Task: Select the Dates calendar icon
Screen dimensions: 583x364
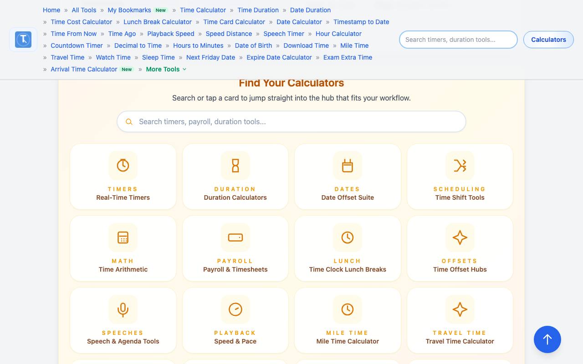Action: click(348, 166)
